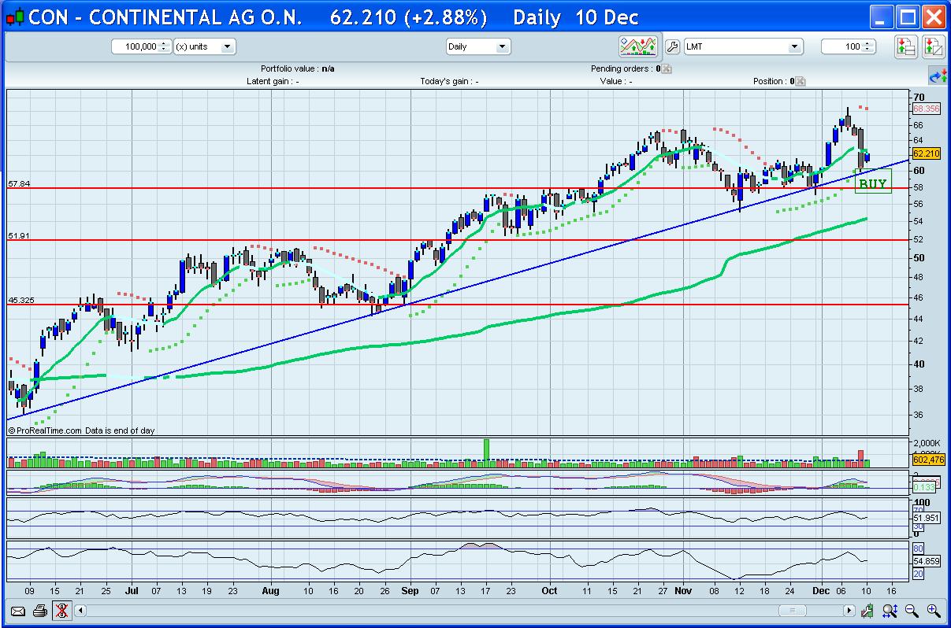Click the order book layout icon

point(905,46)
